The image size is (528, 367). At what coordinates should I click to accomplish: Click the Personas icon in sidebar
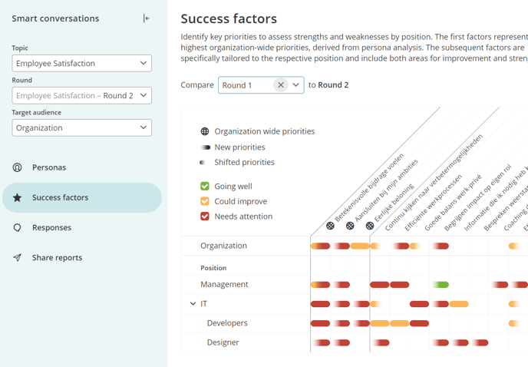[17, 167]
